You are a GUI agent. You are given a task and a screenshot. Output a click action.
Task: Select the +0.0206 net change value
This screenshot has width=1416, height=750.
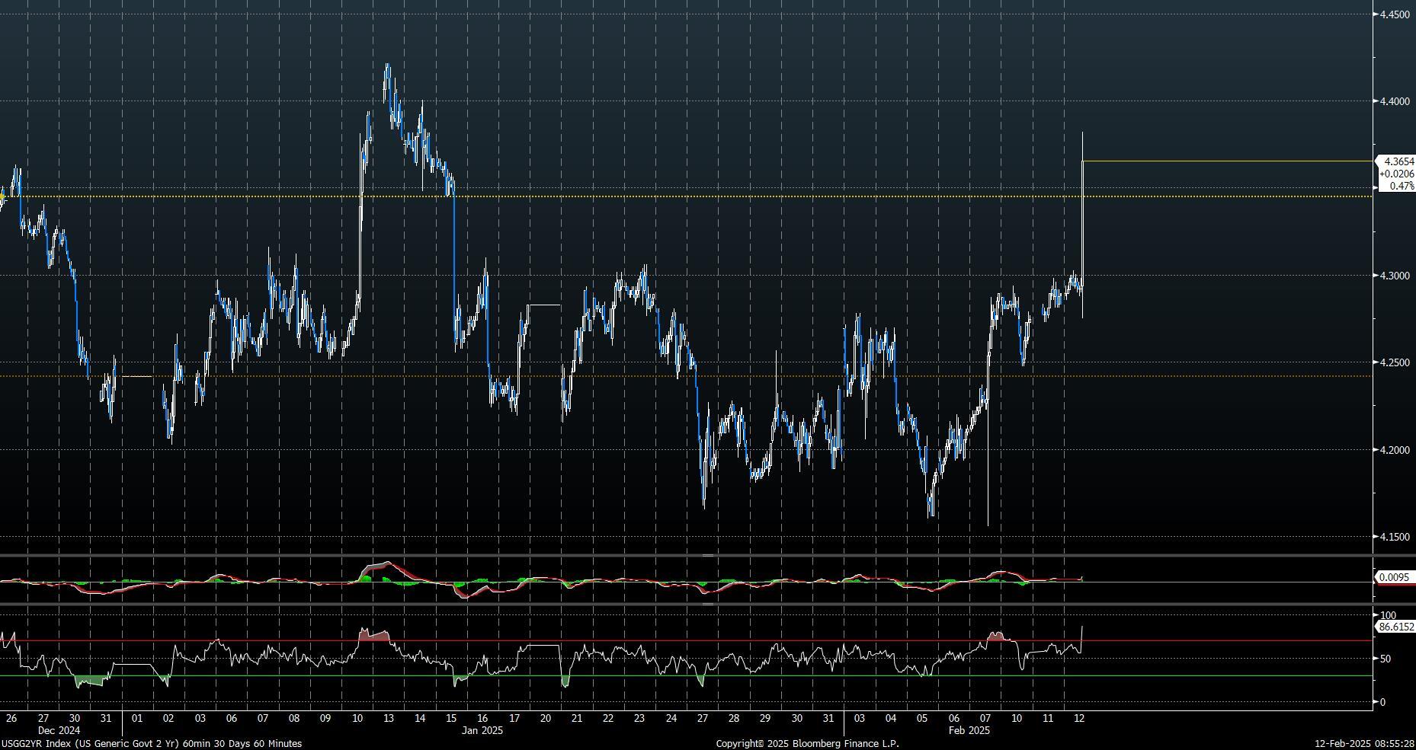point(1396,174)
